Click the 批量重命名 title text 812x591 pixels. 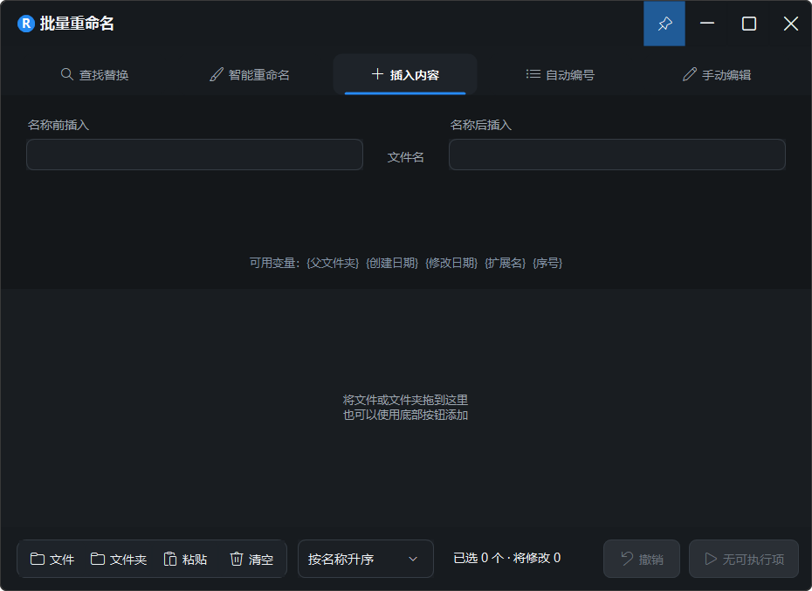[x=77, y=24]
